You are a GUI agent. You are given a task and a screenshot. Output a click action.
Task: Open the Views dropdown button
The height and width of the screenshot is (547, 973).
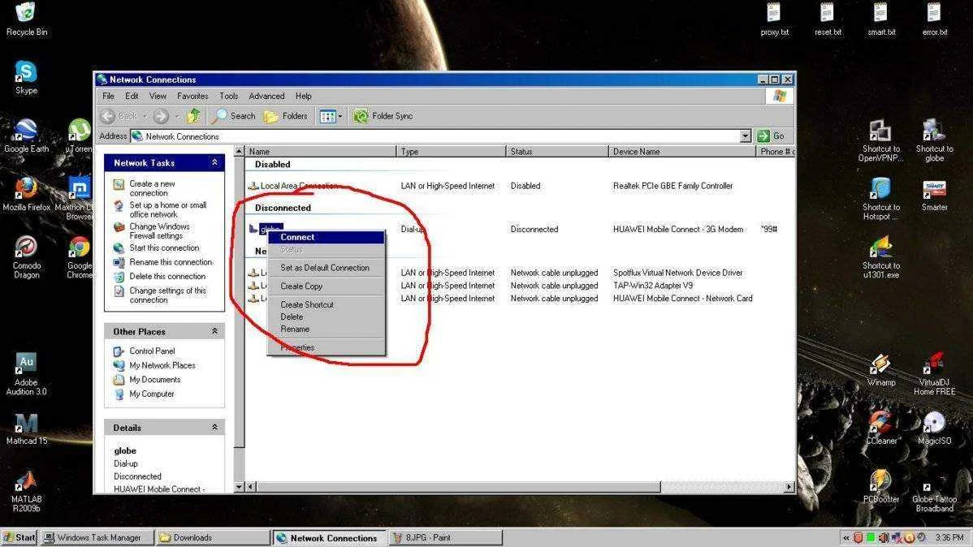tap(331, 116)
